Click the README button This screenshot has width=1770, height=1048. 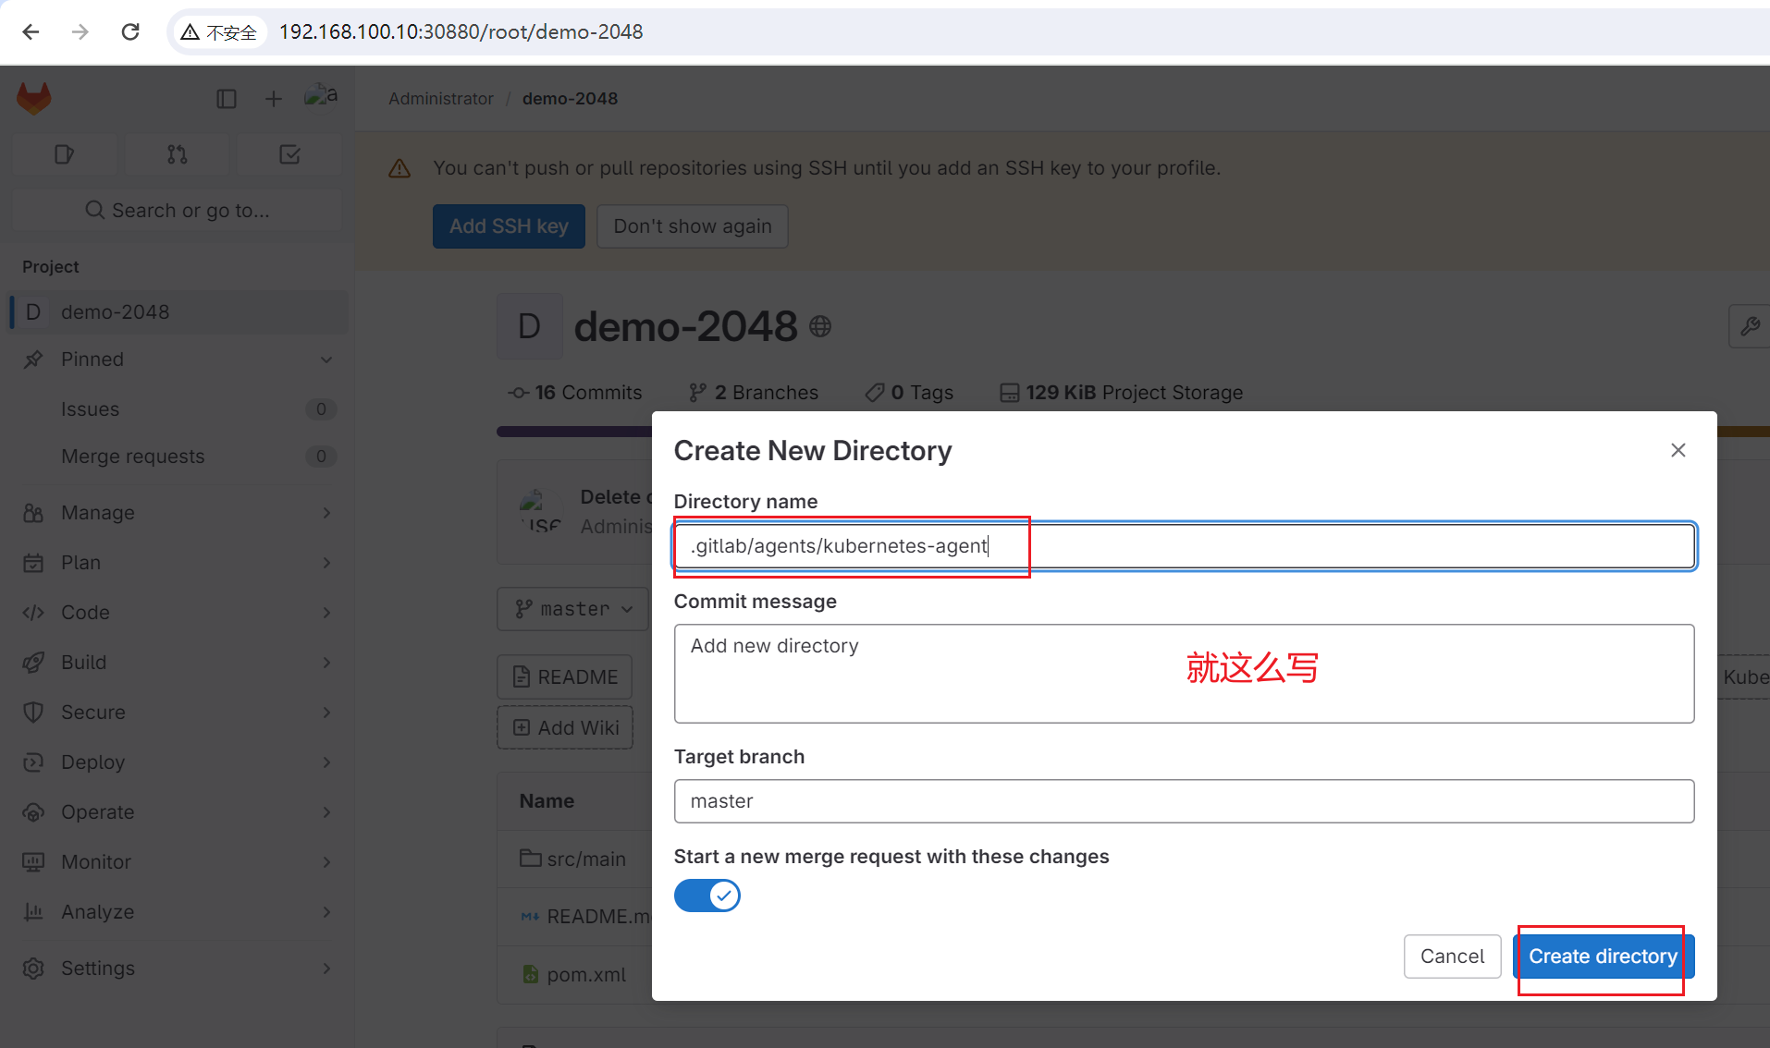point(565,677)
